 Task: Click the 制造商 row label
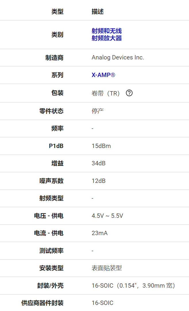[54, 57]
